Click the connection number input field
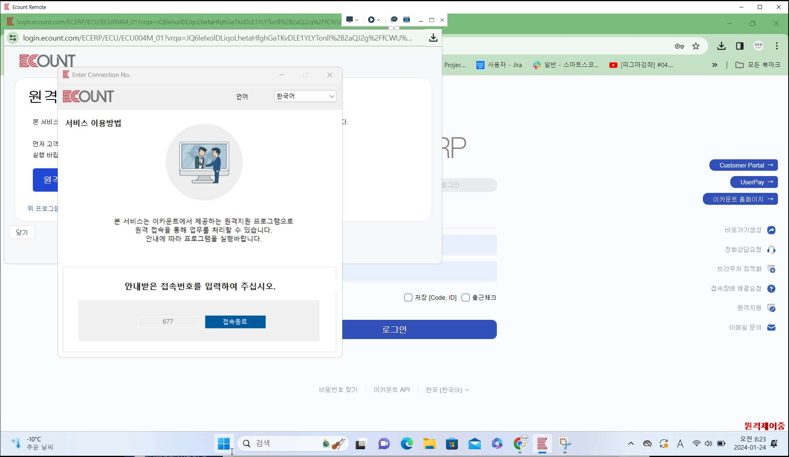This screenshot has width=789, height=457. point(168,322)
